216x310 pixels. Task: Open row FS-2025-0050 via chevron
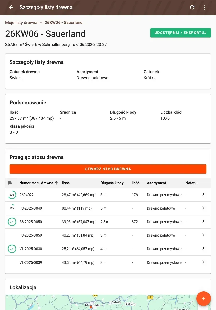203,221
